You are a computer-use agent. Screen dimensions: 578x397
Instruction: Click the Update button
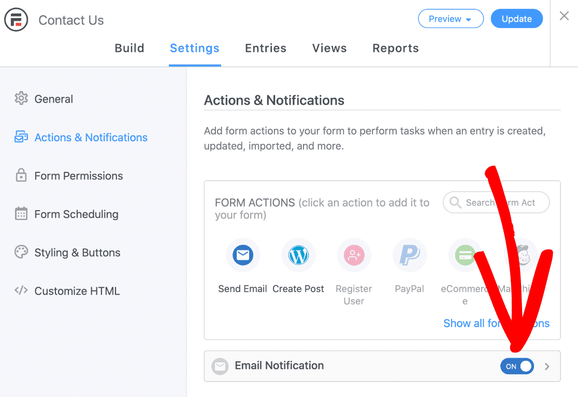coord(516,18)
